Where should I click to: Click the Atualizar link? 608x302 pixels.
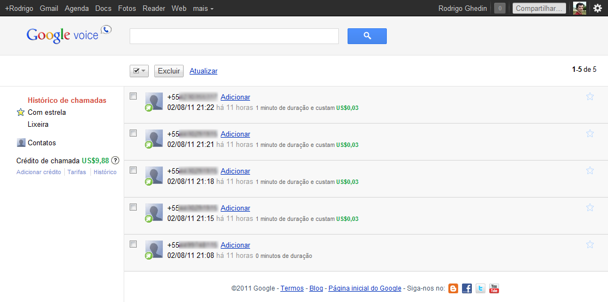[203, 71]
